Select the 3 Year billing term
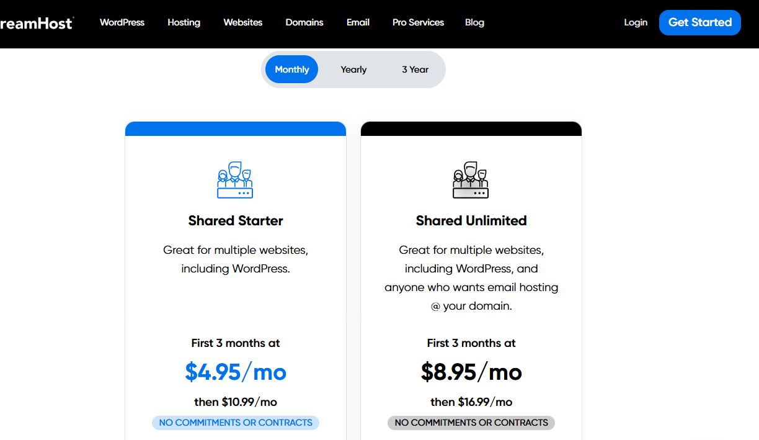The width and height of the screenshot is (759, 440). pos(414,69)
